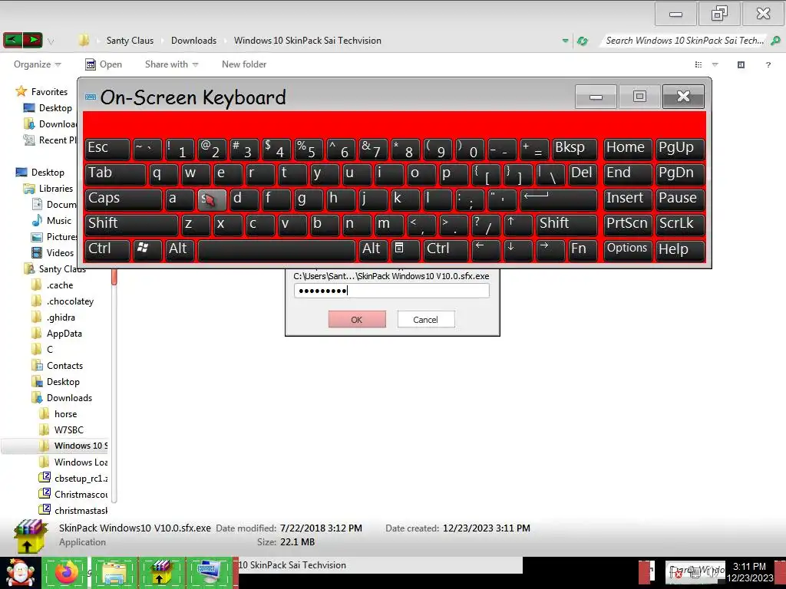Open the recent locations dropdown arrow
Image resolution: width=786 pixels, height=589 pixels.
(51, 41)
